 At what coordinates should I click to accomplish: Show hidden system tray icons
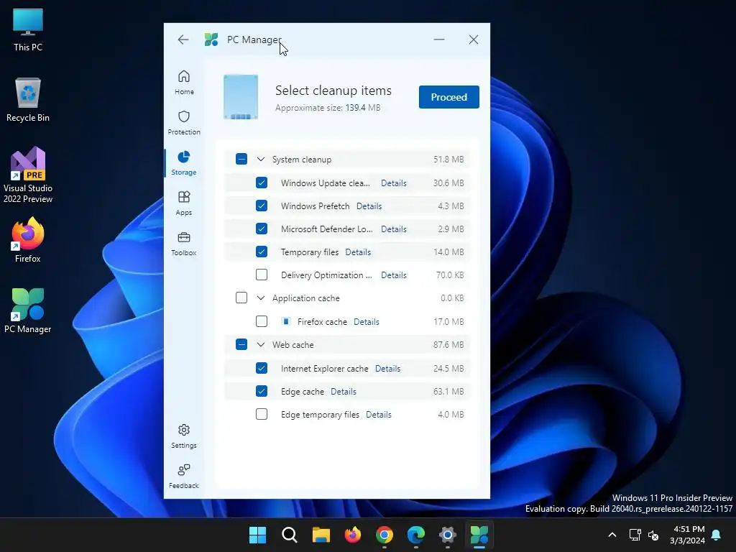[x=612, y=535]
